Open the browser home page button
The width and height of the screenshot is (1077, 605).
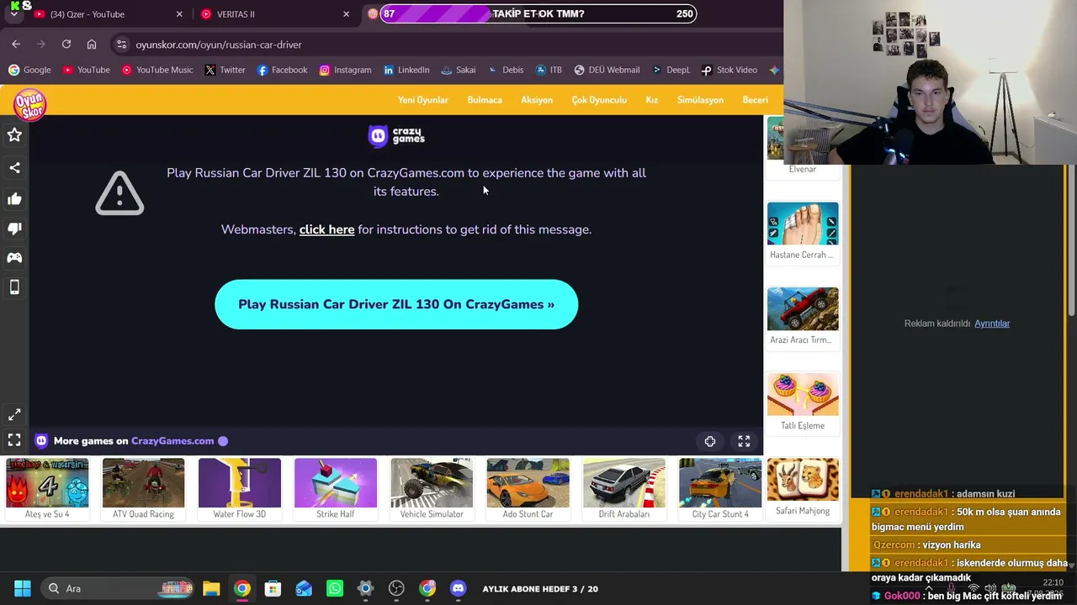pyautogui.click(x=92, y=45)
